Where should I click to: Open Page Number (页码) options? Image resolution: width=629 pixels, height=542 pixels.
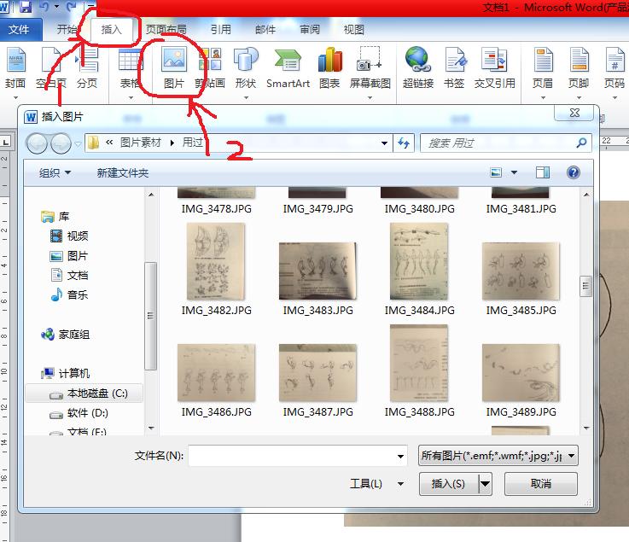tap(614, 68)
